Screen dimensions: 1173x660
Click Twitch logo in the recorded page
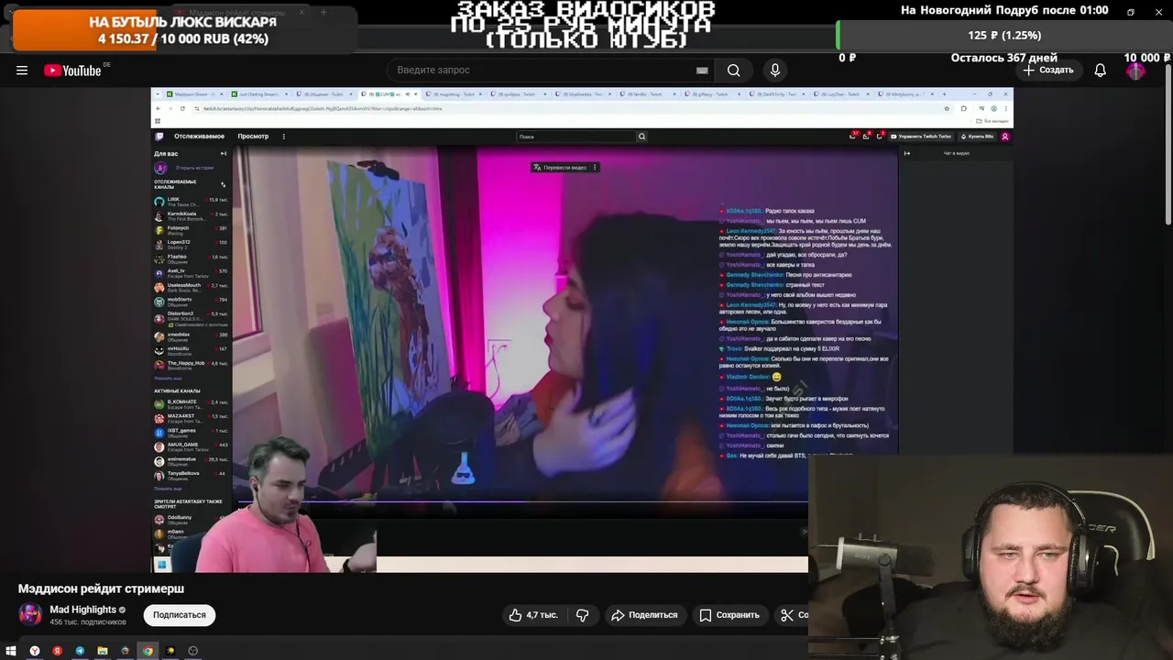pyautogui.click(x=160, y=137)
